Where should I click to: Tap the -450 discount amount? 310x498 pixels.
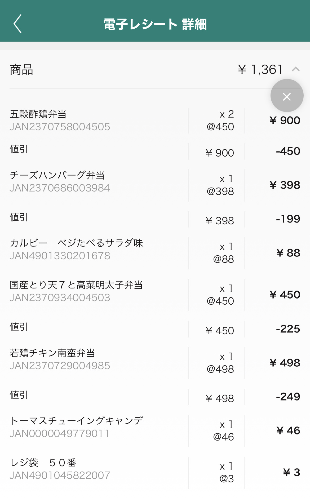[x=288, y=151]
